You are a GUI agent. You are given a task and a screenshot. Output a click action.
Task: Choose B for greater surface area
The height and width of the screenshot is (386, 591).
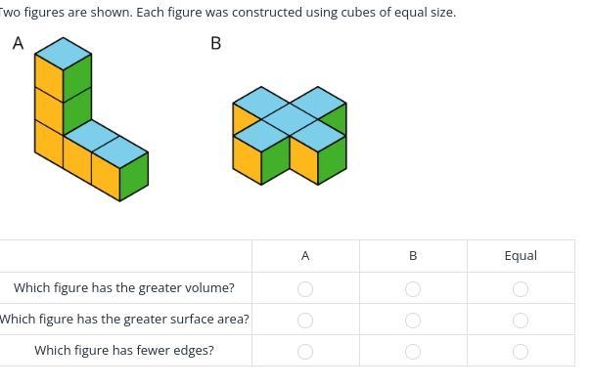coord(413,321)
